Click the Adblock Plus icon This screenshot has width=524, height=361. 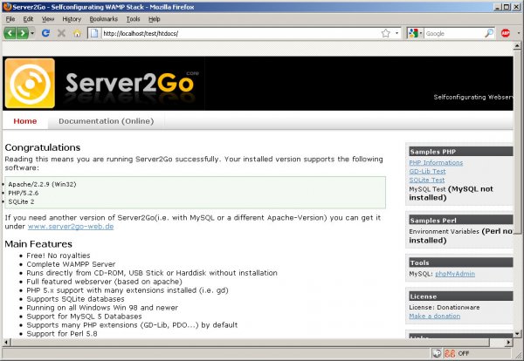coord(506,33)
